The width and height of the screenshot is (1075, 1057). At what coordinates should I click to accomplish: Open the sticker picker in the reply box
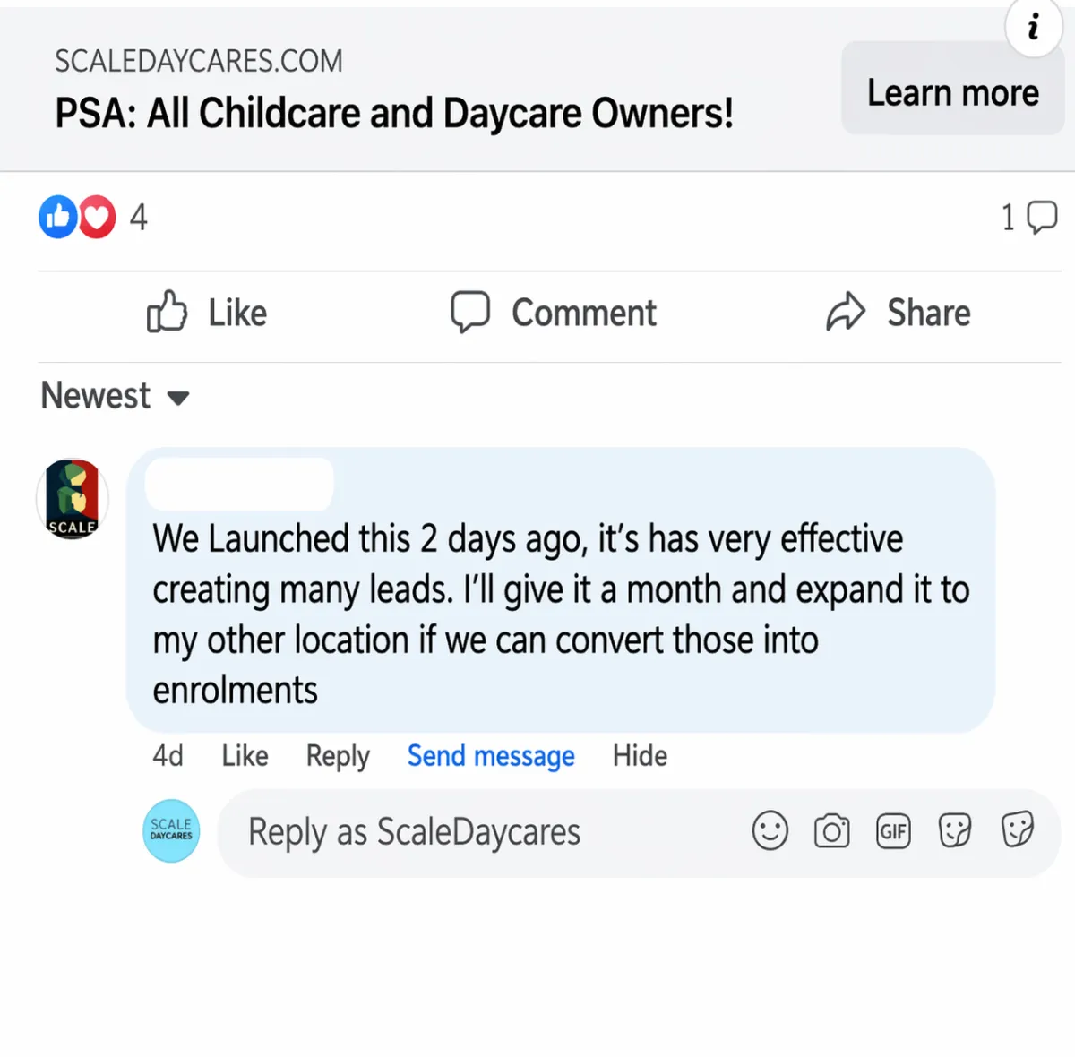[955, 831]
